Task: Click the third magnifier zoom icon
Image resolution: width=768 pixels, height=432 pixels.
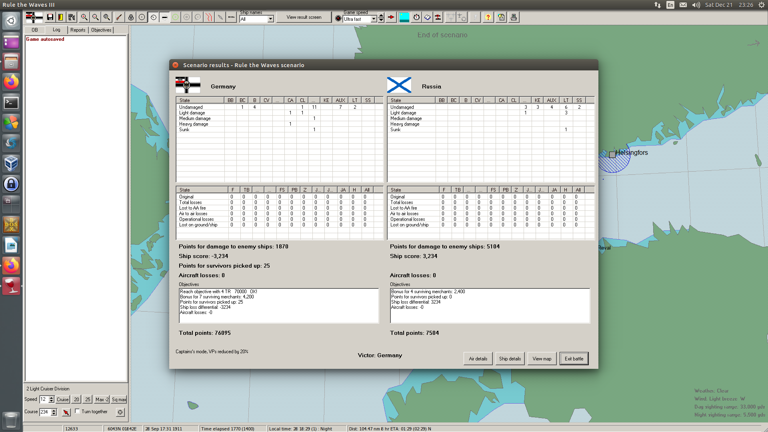Action: [106, 17]
